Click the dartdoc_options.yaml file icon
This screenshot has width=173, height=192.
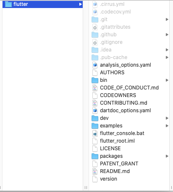click(95, 111)
